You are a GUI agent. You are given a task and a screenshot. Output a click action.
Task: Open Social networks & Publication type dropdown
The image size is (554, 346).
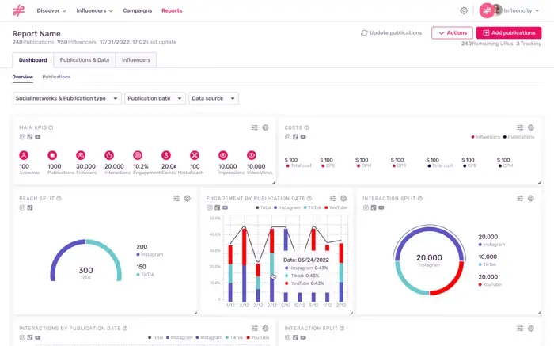[x=67, y=98]
